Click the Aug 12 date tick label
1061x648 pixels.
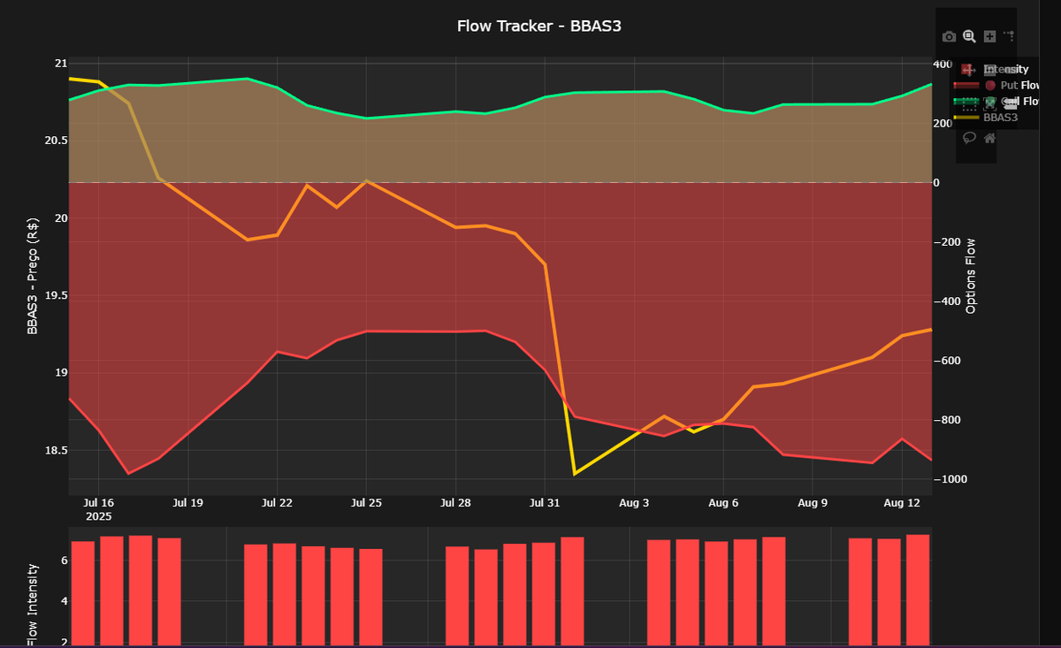[x=901, y=503]
